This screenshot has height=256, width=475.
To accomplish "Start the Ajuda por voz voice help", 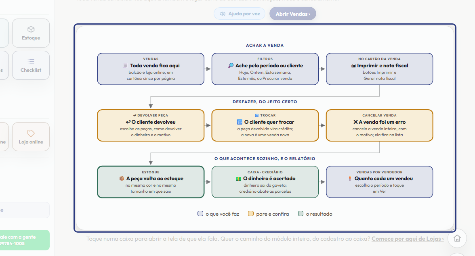I will click(240, 14).
